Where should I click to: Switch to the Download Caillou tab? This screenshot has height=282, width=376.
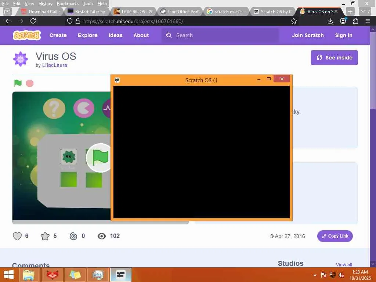click(40, 11)
